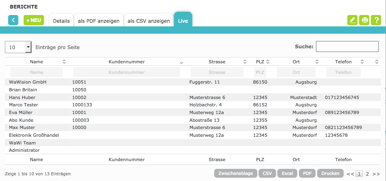Sort table by Name column arrows

point(64,62)
